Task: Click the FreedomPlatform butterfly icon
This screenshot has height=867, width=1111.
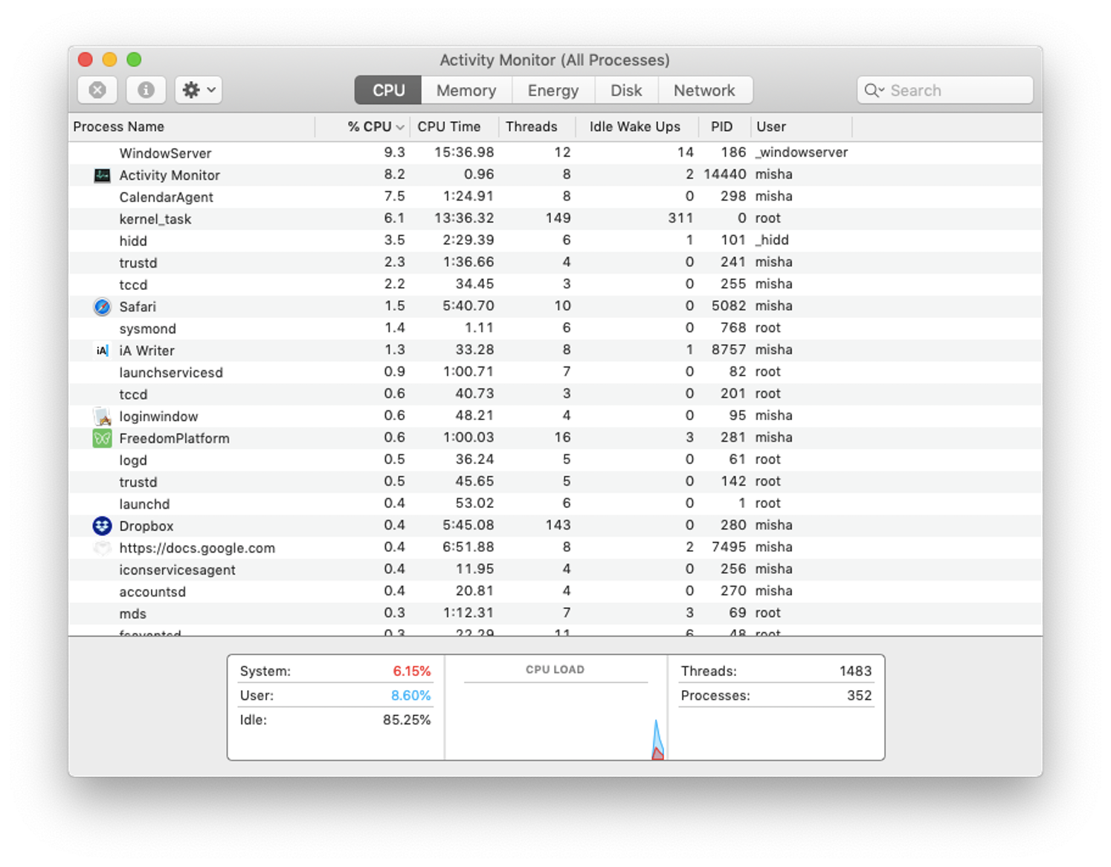Action: (102, 438)
